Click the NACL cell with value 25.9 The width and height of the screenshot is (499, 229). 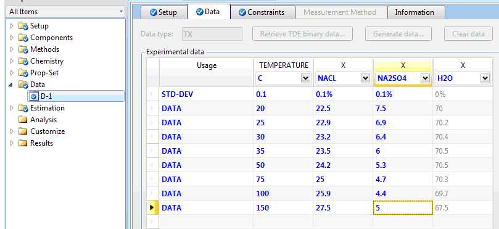(x=343, y=194)
